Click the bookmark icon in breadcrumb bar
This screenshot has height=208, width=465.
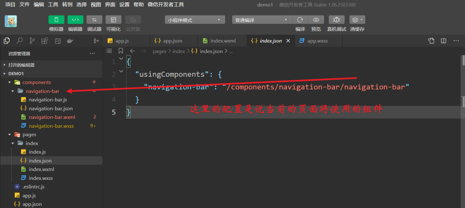[x=121, y=51]
